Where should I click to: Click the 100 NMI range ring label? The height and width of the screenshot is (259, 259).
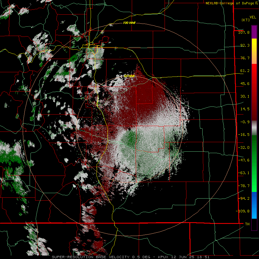(x=129, y=23)
